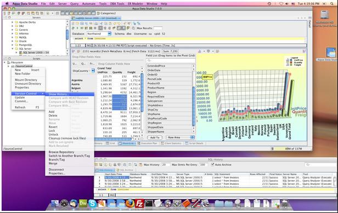This screenshot has height=213, width=338.
Task: Expand the Apache Derby server folder
Action: click(x=12, y=22)
